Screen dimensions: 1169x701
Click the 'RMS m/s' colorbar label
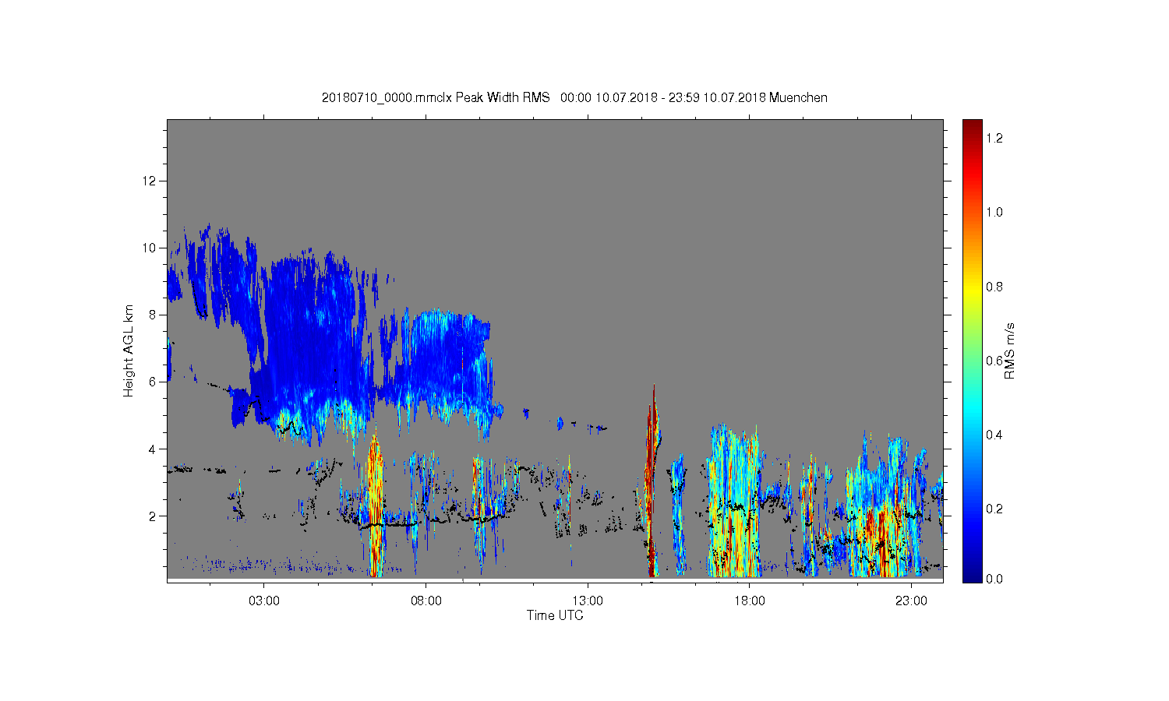1009,350
